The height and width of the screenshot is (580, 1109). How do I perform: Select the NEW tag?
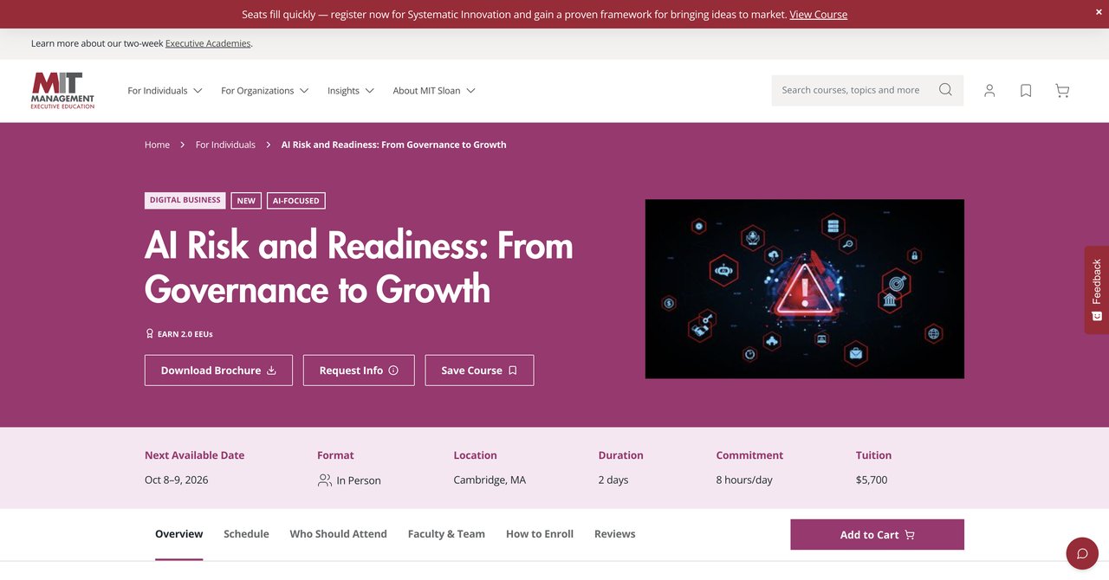(246, 201)
